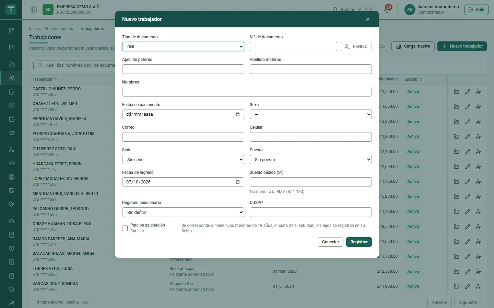The height and width of the screenshot is (308, 494).
Task: Click the Nombres input field
Action: tap(247, 92)
